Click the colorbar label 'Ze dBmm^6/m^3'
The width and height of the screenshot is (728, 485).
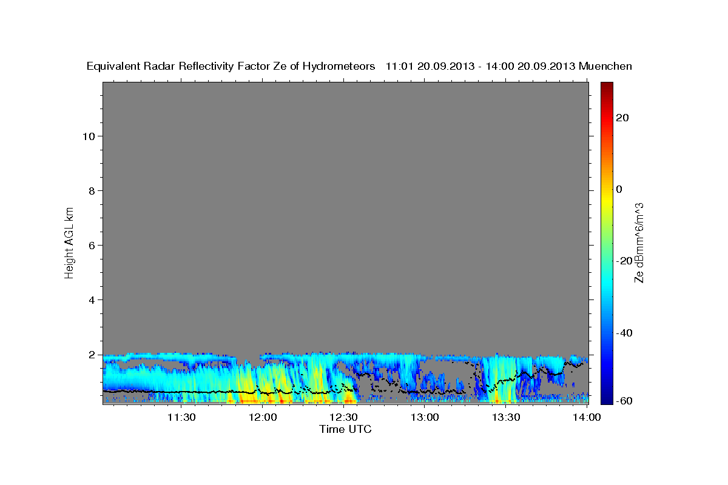point(639,242)
